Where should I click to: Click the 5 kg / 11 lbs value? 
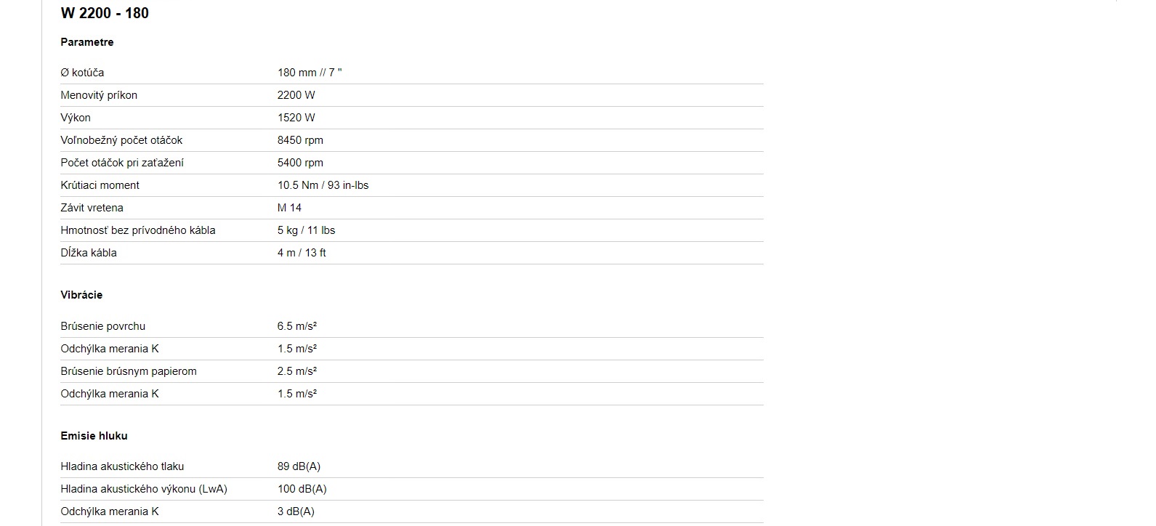(x=306, y=230)
